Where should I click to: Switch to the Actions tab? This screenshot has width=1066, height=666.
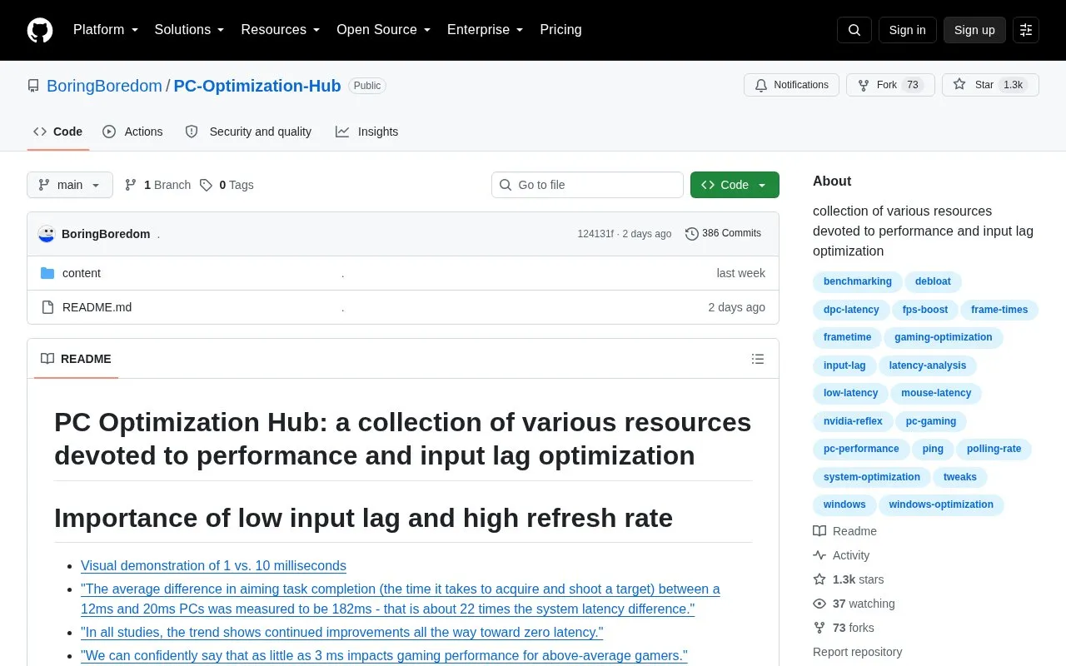133,132
